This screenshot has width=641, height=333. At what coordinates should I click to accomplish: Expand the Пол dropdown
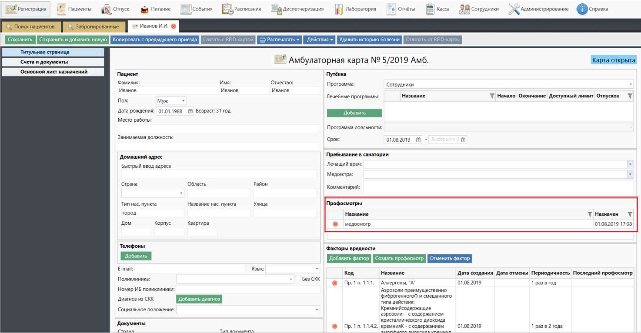(x=183, y=101)
